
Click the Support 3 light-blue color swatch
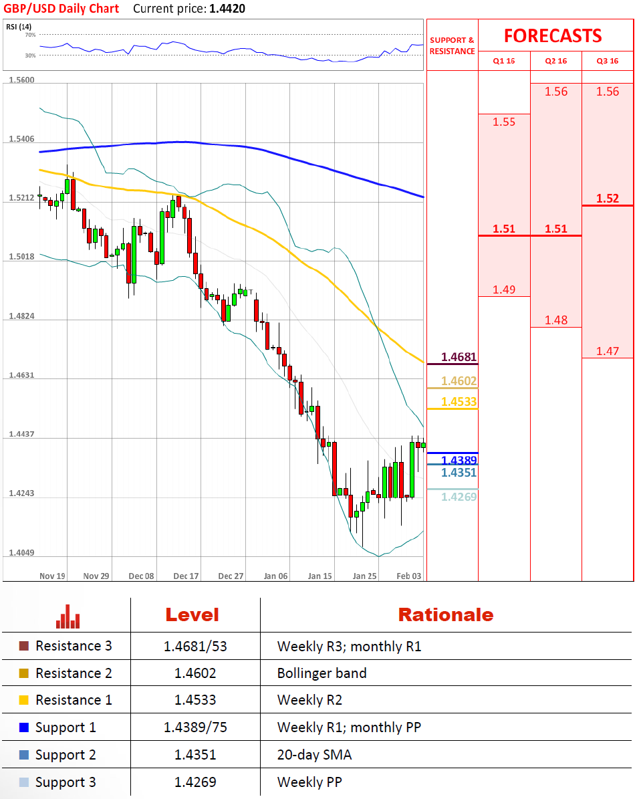tap(24, 782)
